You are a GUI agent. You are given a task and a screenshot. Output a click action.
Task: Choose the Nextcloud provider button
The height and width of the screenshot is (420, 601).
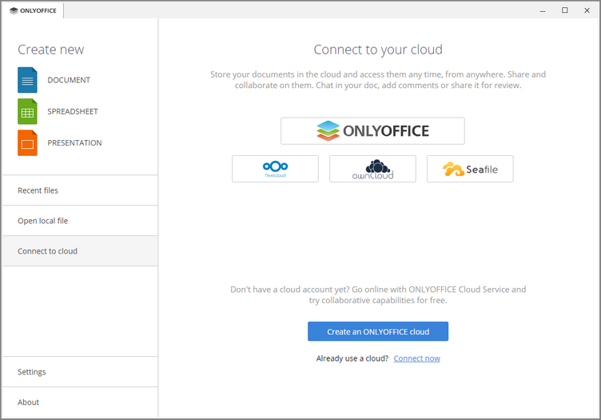point(275,169)
